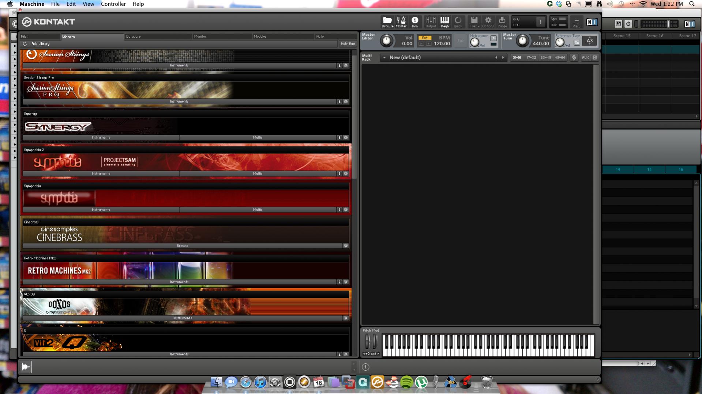This screenshot has width=702, height=394.
Task: Toggle the power button in Maschine window
Action: [628, 24]
